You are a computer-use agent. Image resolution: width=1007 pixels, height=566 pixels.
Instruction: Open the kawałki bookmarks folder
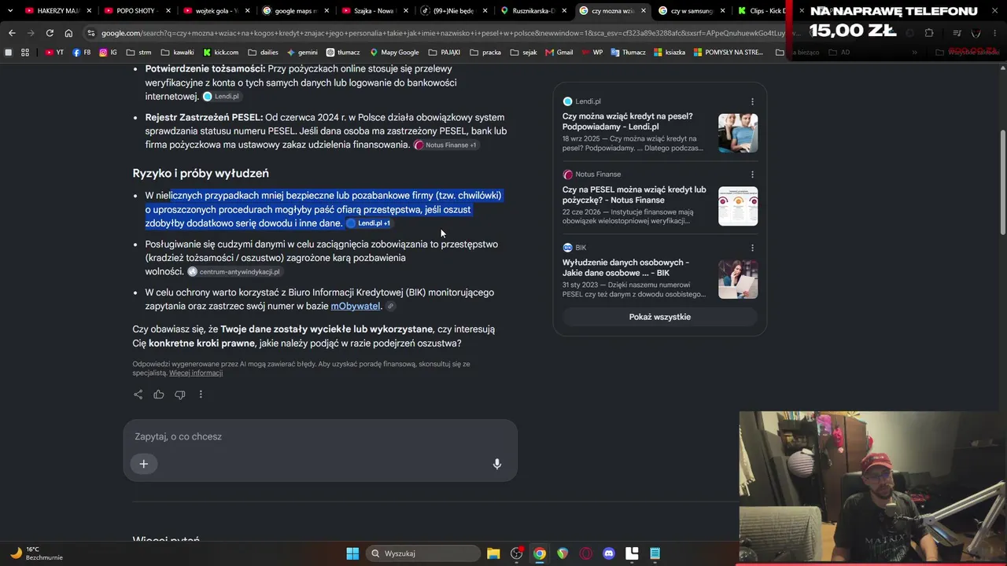(x=177, y=52)
